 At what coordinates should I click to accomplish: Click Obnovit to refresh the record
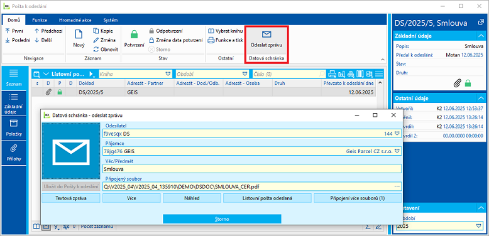click(x=106, y=49)
